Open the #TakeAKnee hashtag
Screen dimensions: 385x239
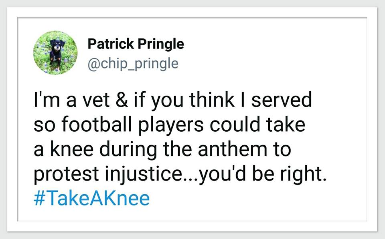(91, 199)
